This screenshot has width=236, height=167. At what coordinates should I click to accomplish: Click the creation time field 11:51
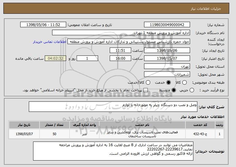point(120,50)
